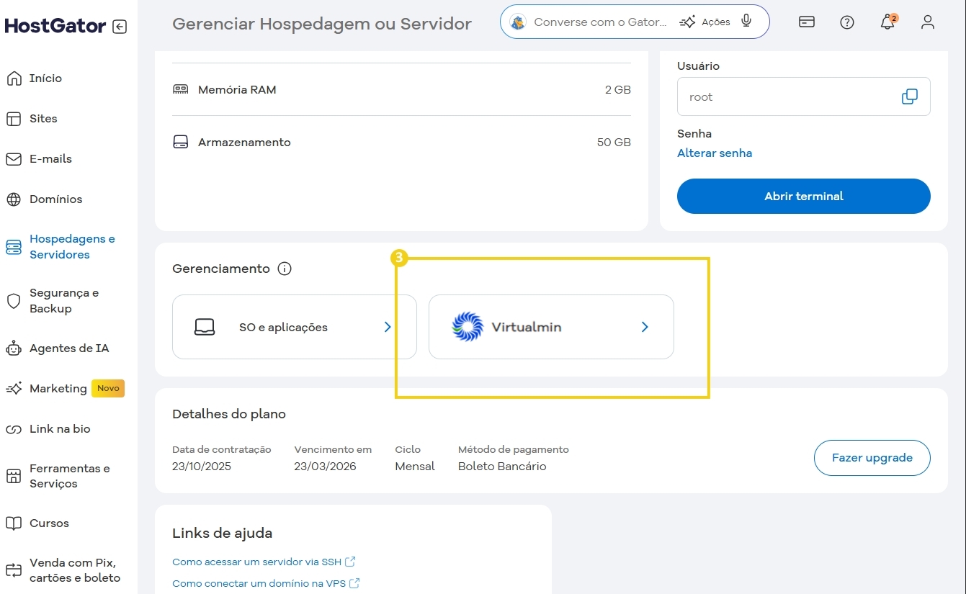
Task: Copy the root username with the copy icon
Action: (910, 96)
